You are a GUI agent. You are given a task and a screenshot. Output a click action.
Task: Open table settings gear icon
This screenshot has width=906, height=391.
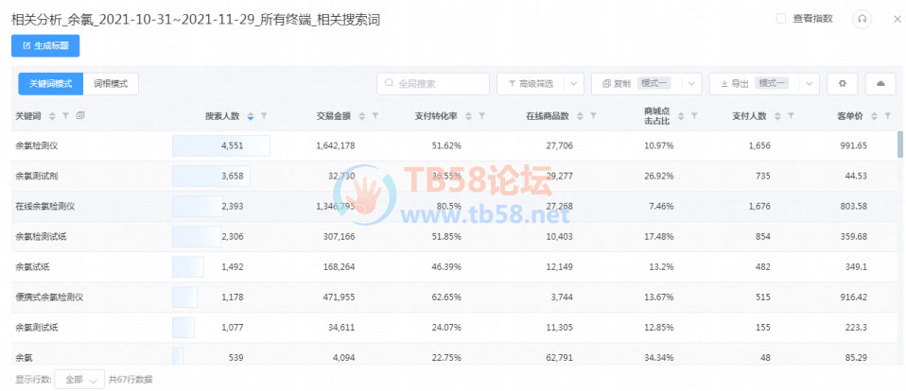[843, 84]
